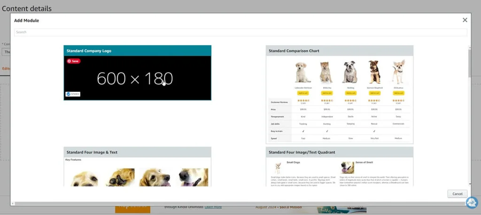
Task: Click the Content details page heading
Action: [x=27, y=8]
